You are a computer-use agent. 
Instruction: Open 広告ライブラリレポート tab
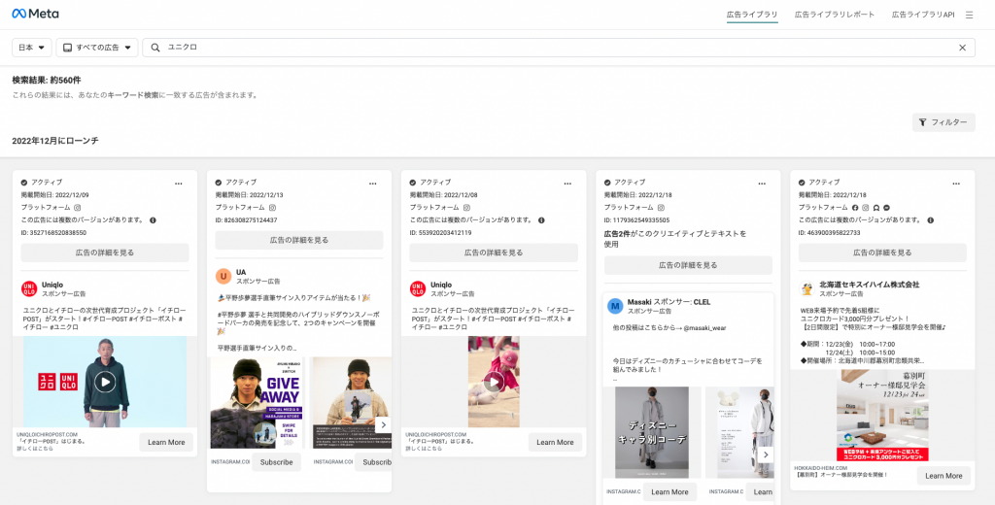pyautogui.click(x=835, y=15)
